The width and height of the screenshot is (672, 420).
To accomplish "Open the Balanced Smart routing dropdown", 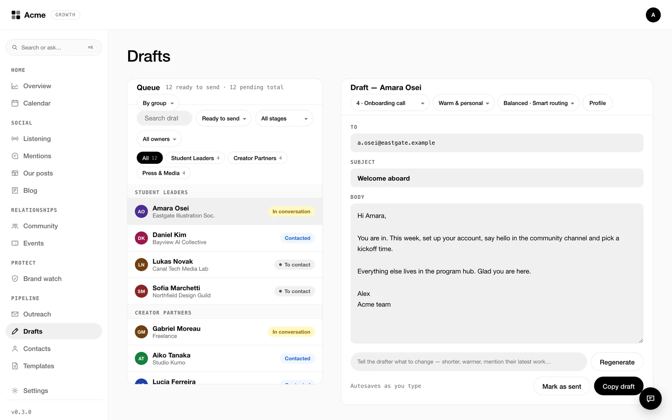I will click(538, 103).
